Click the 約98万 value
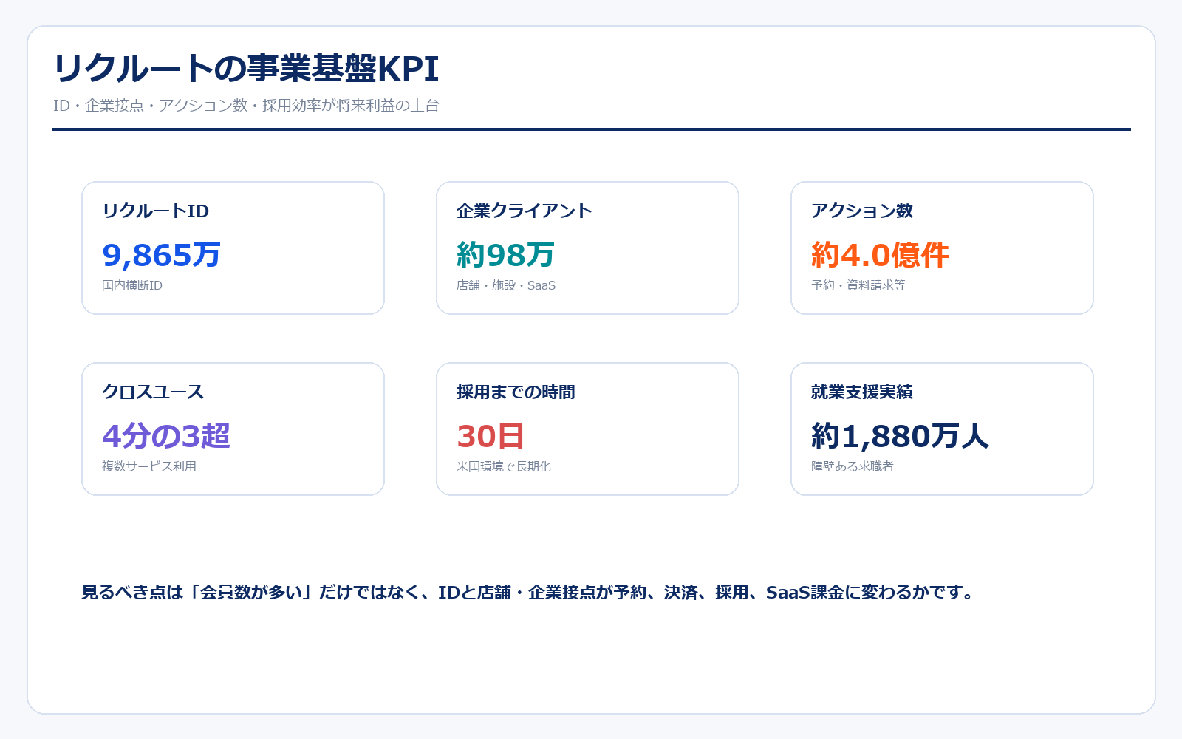The width and height of the screenshot is (1182, 739). [505, 255]
